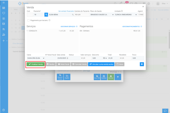Enable the Pagamento por terceiro checkbox
Screen dimensions: 170x113
28,20
